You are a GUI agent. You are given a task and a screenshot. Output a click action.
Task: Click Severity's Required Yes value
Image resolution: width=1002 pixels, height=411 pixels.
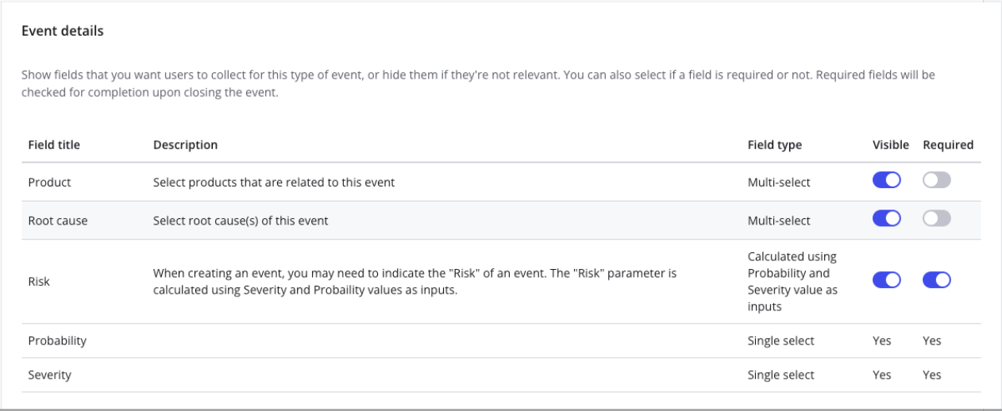click(x=931, y=375)
